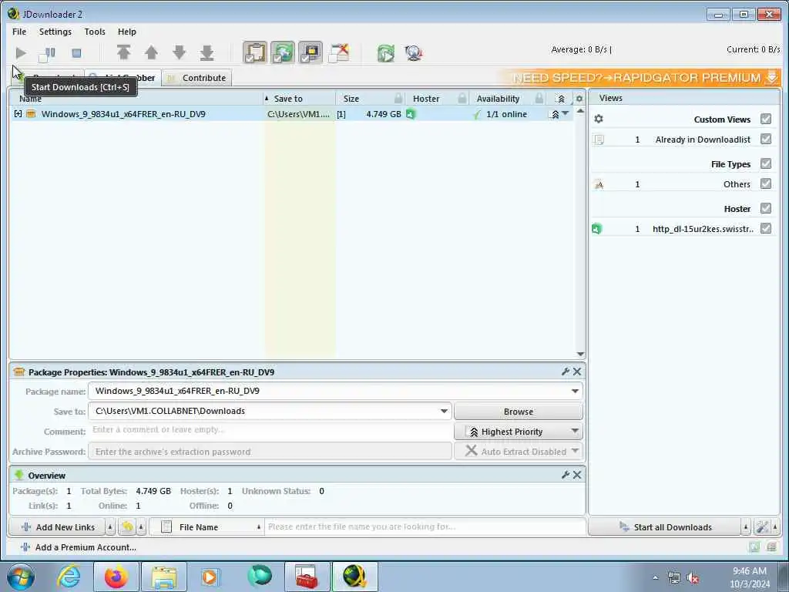
Task: Click the reconnect now green icon
Action: [386, 53]
